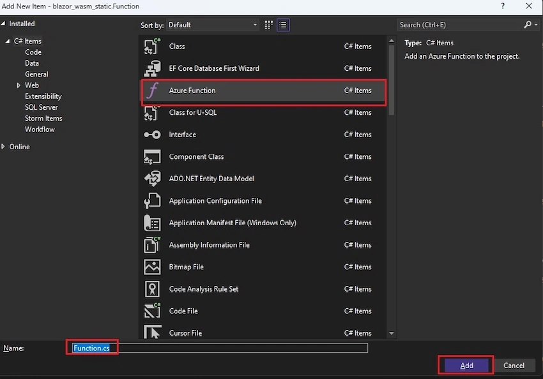Focus the Search (Ctrl+E) box
This screenshot has height=379, width=543.
(x=461, y=24)
